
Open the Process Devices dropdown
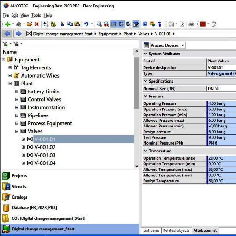pos(183,45)
